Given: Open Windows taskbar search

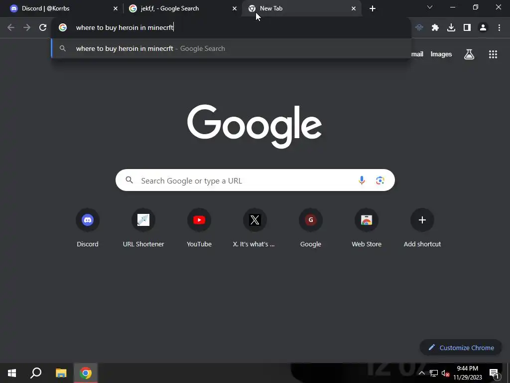Looking at the screenshot, I should 36,373.
